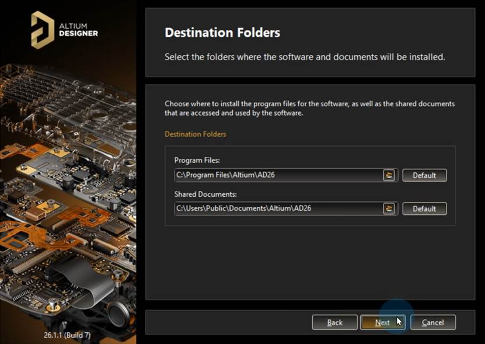The width and height of the screenshot is (485, 344).
Task: Click the 'Choose where to install' description paragraph
Action: 310,108
